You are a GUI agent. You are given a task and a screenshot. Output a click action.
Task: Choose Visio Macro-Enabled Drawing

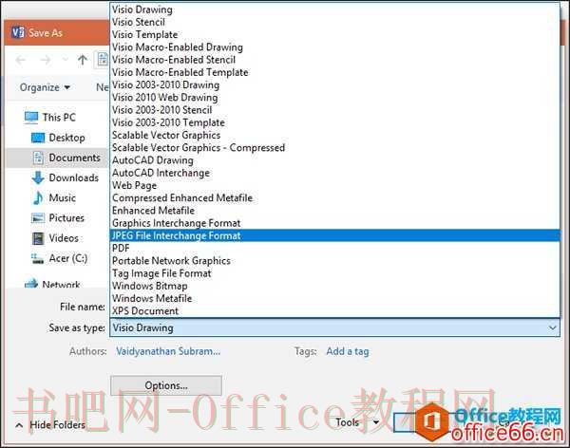[334, 47]
